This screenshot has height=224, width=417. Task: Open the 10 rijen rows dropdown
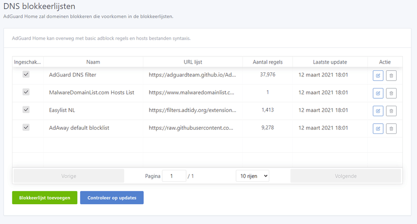(x=252, y=176)
